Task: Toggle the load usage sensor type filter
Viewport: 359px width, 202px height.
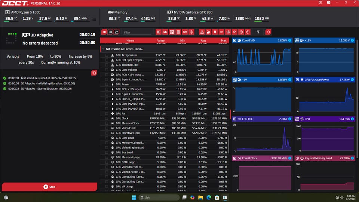Action: click(241, 32)
